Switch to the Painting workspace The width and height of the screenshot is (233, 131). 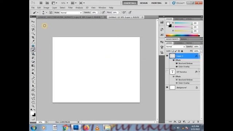pos(156,3)
